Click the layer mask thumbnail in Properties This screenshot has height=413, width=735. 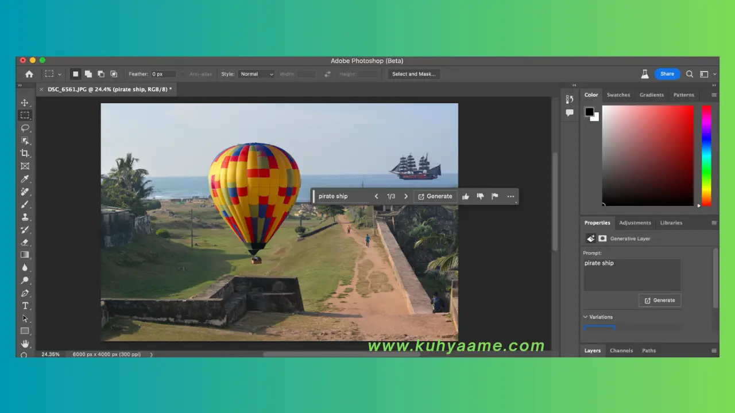click(602, 239)
